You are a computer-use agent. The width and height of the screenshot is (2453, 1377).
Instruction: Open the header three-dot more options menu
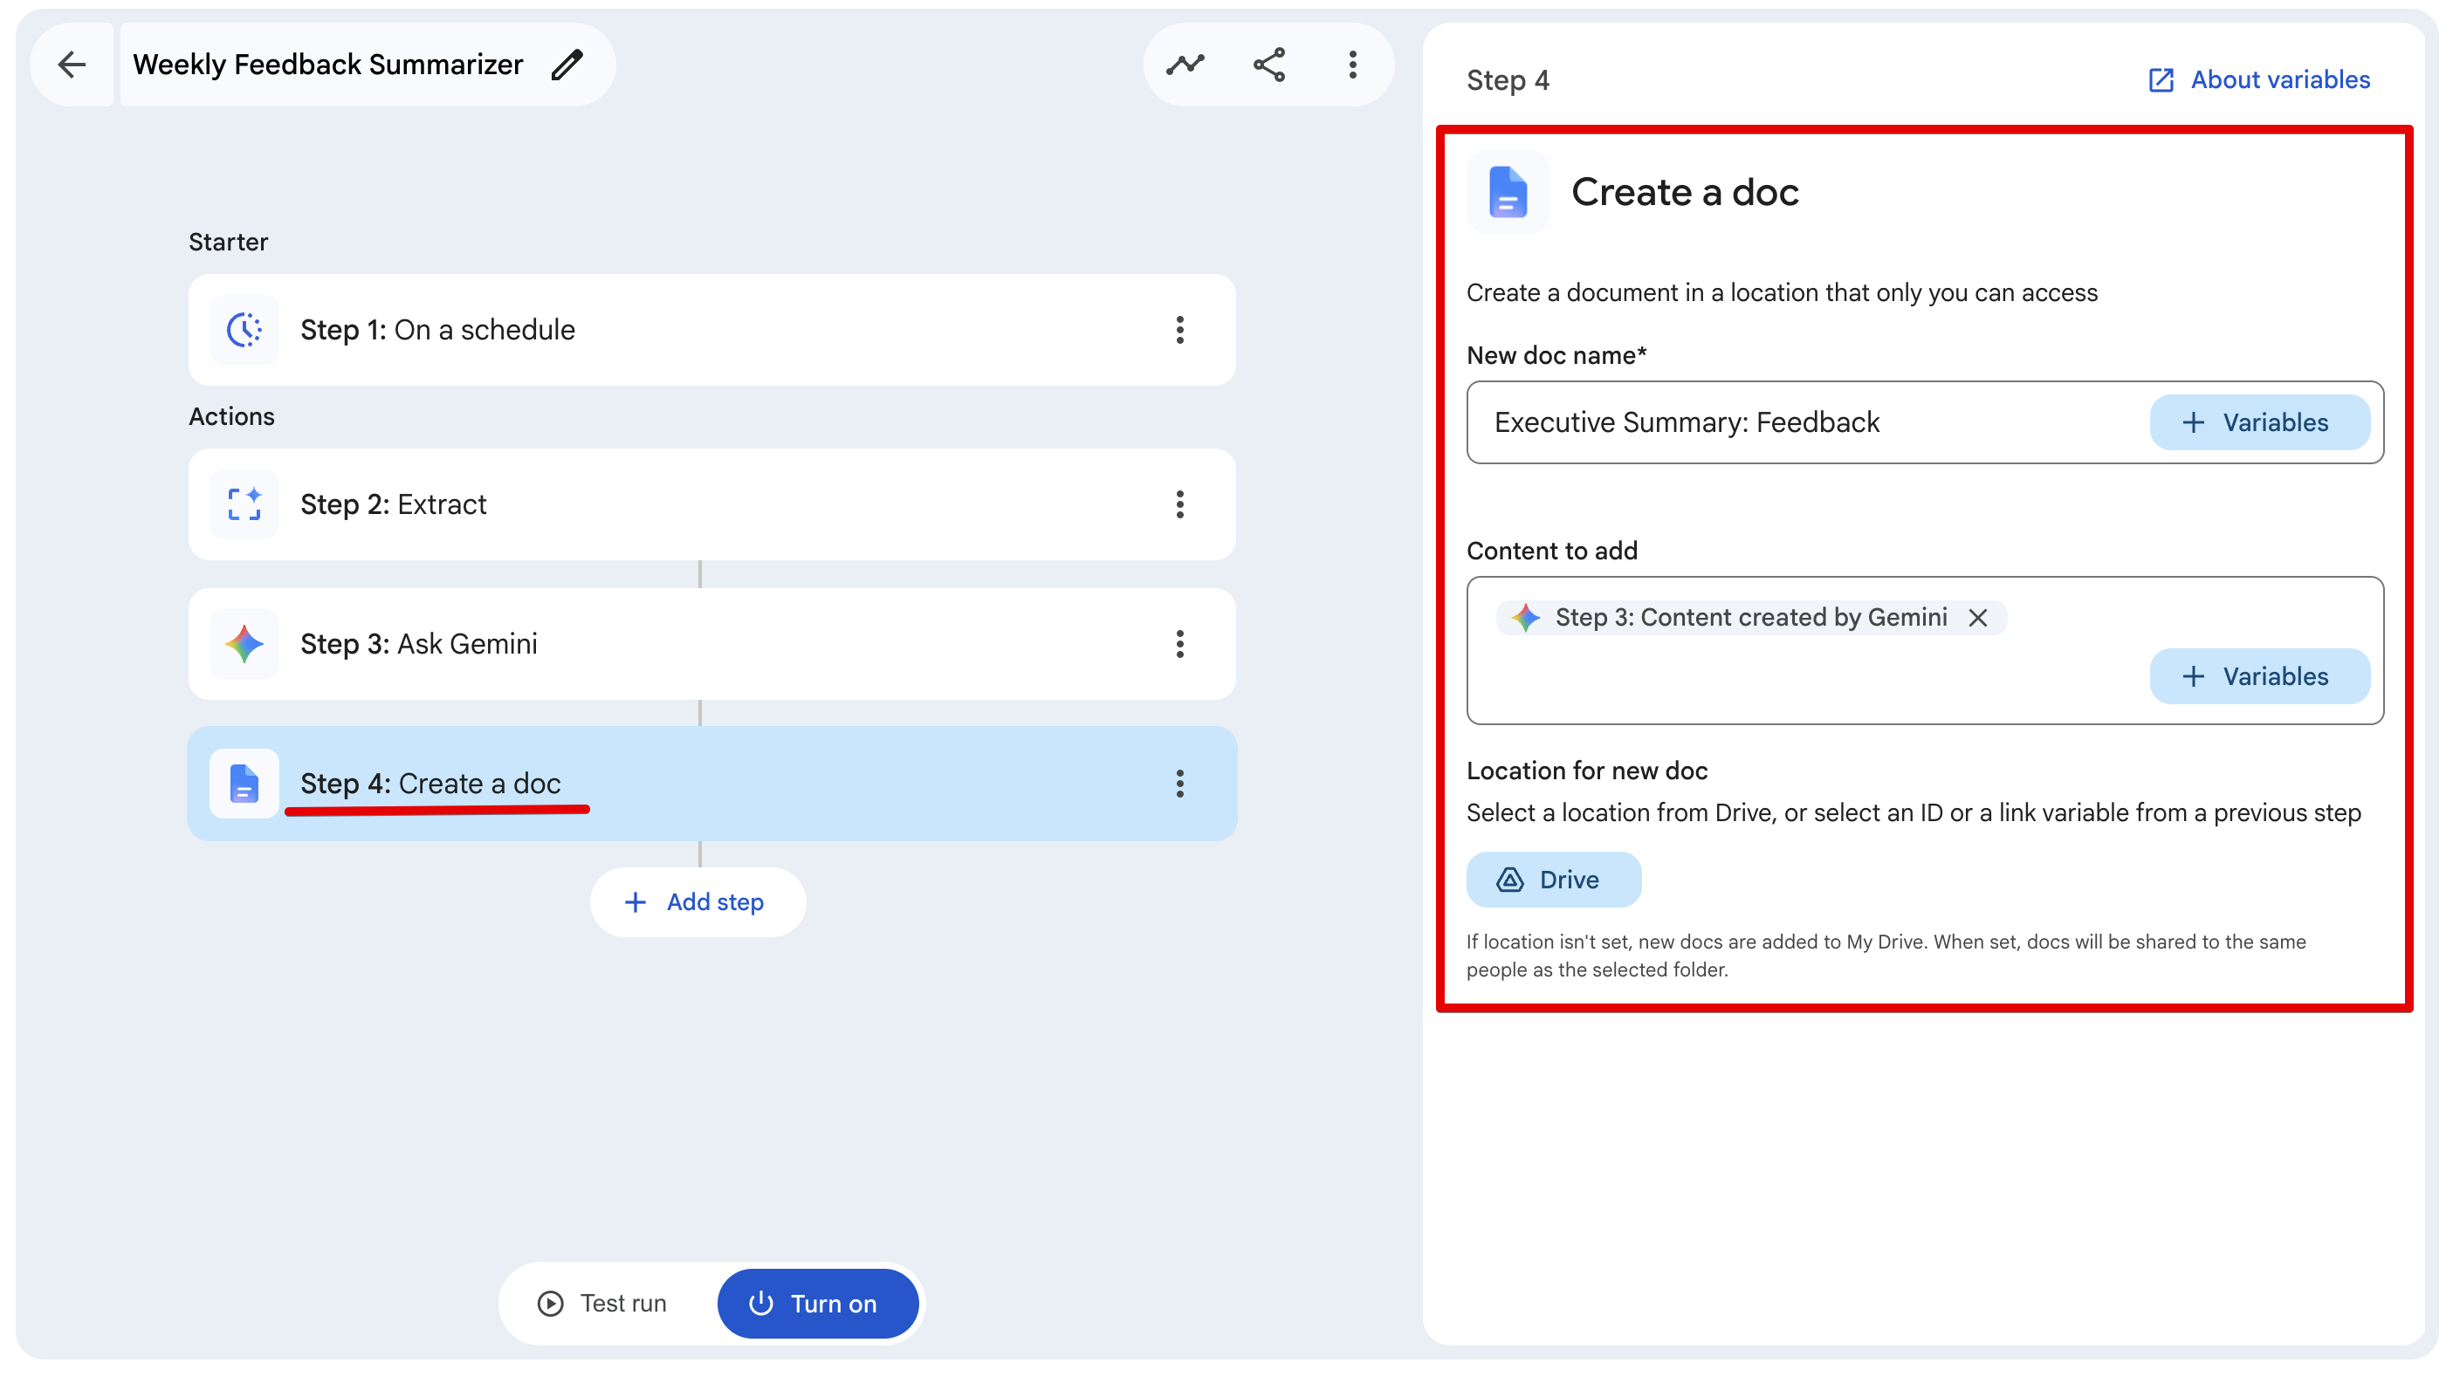pos(1353,65)
